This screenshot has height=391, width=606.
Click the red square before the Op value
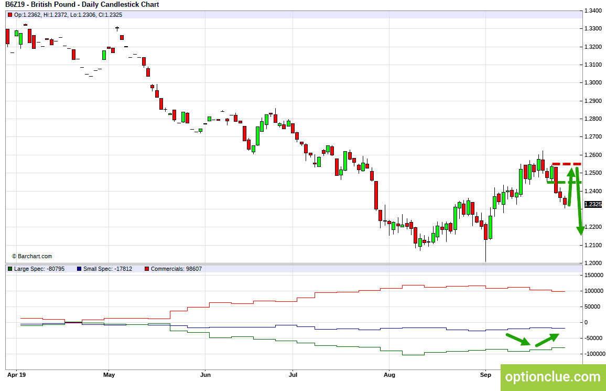10,15
